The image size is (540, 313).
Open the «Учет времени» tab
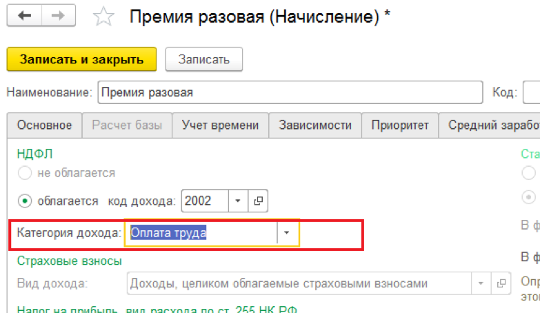220,125
